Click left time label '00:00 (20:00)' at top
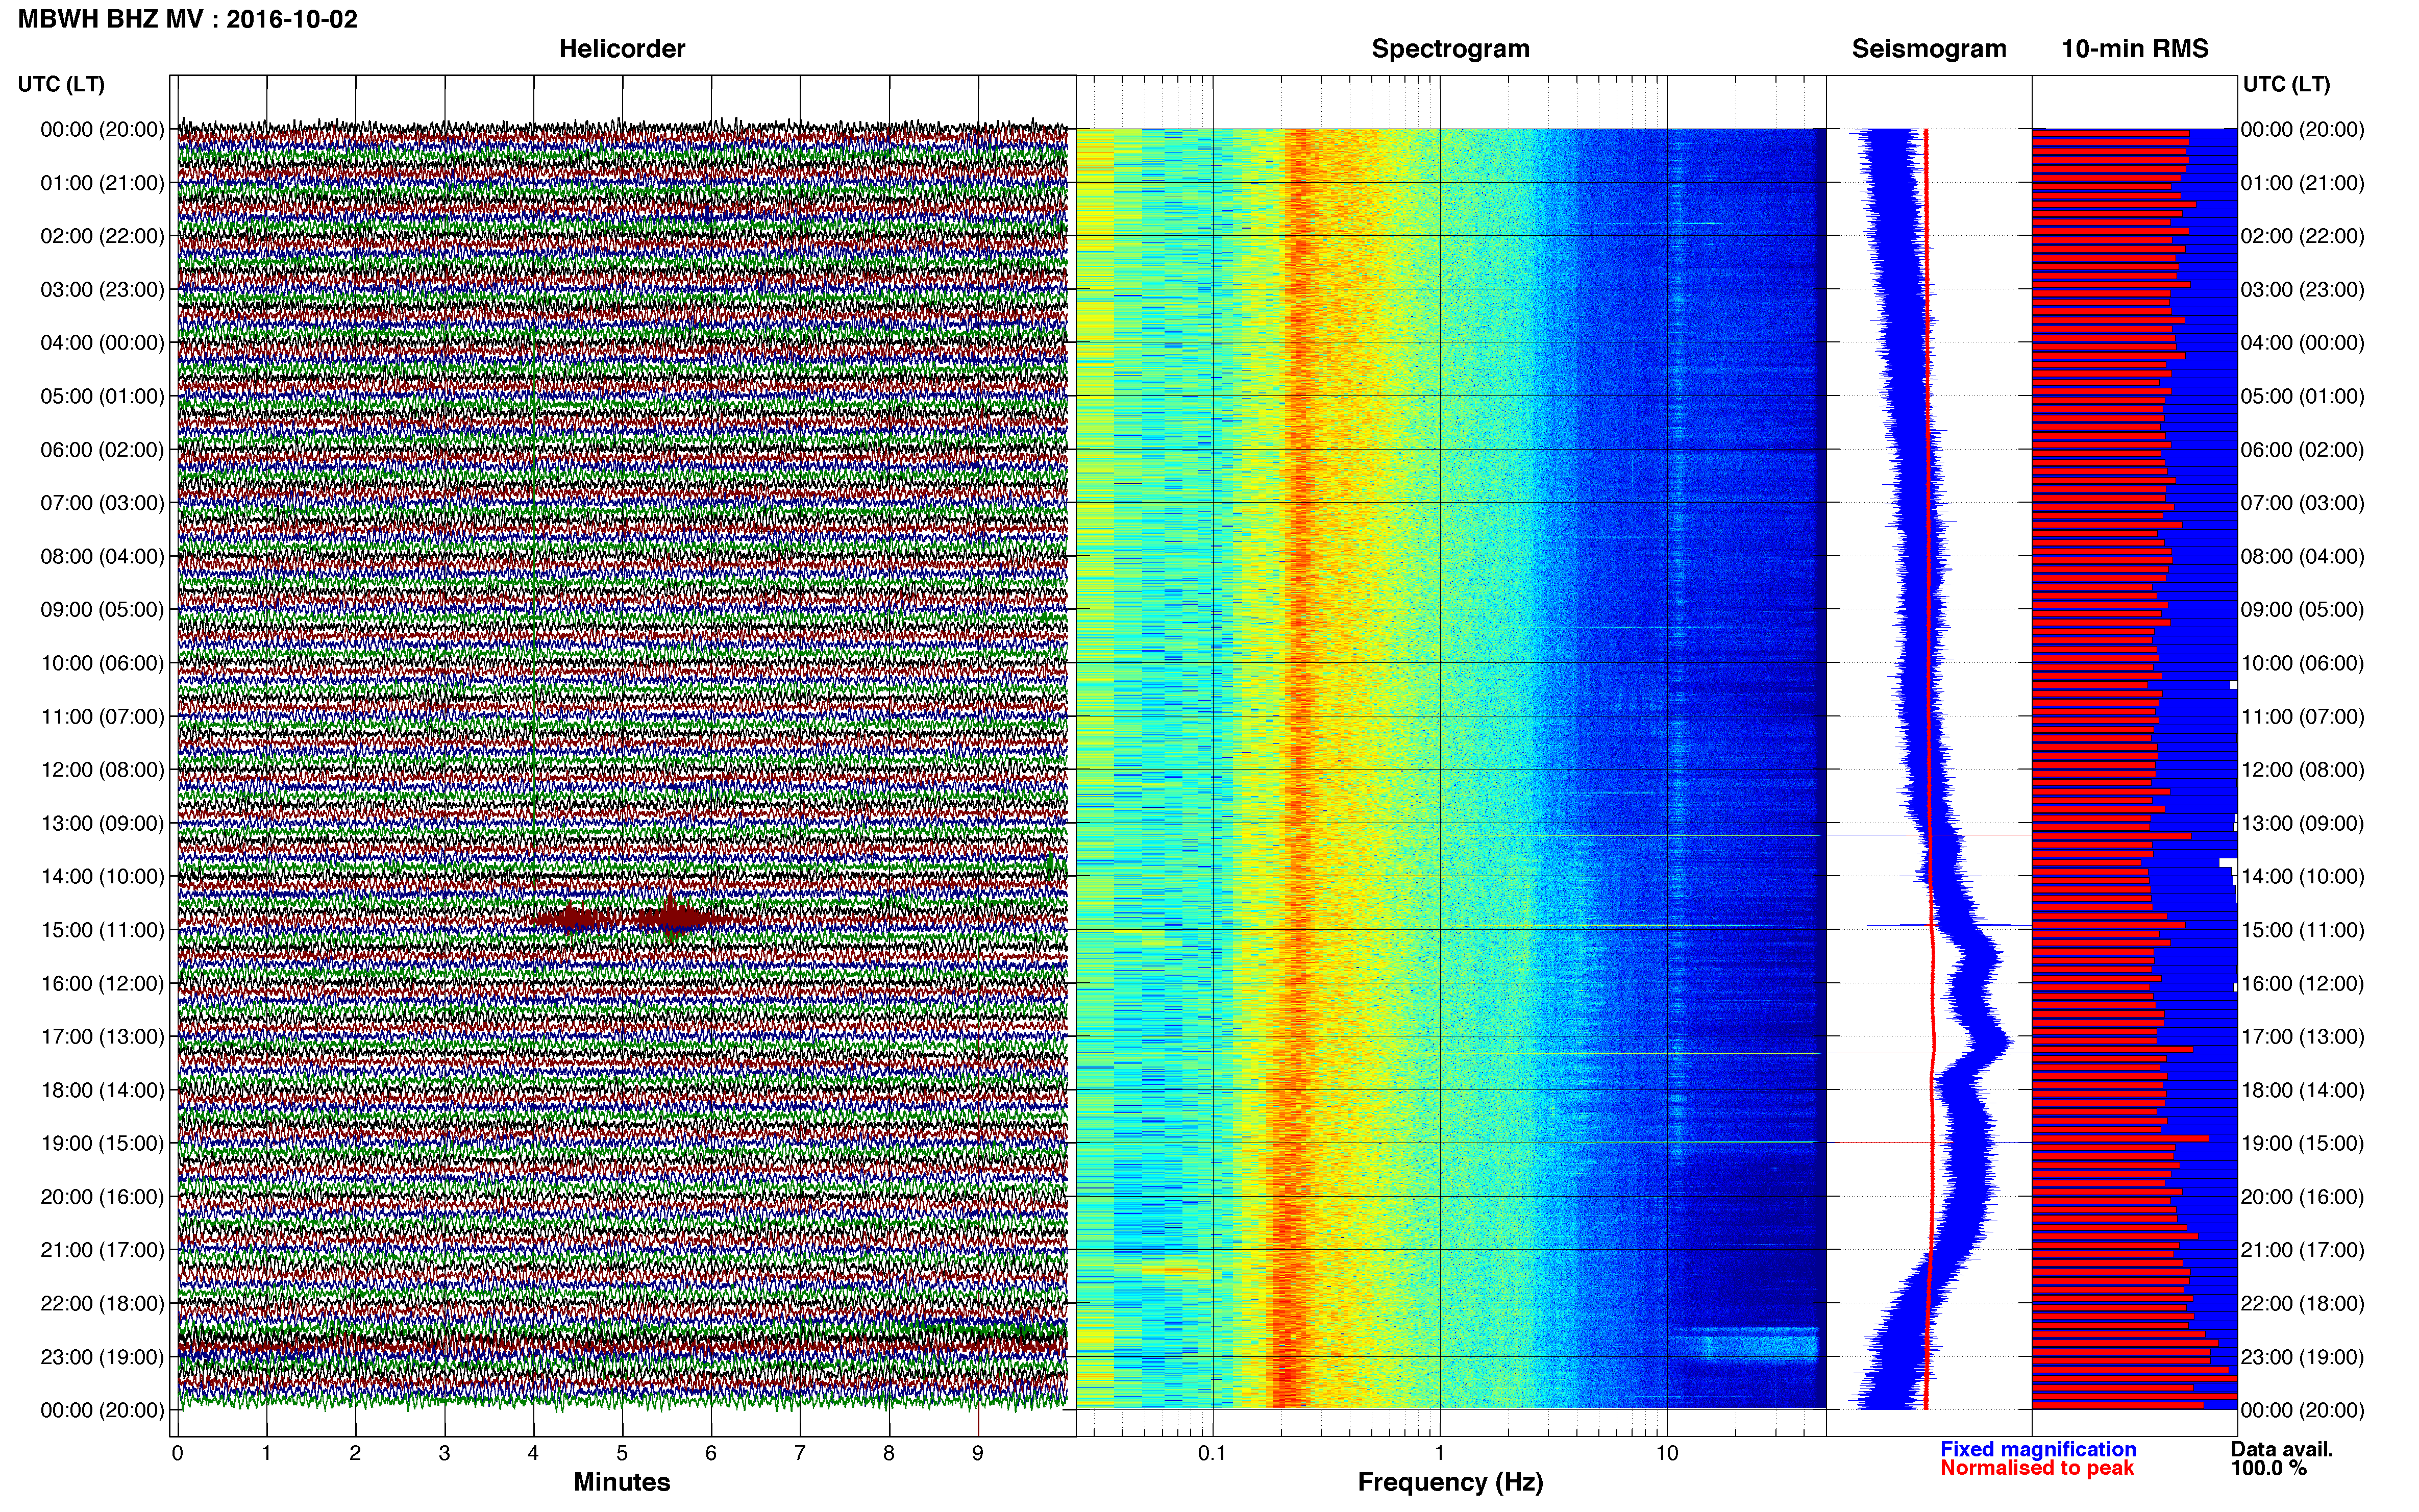The width and height of the screenshot is (2419, 1512). 102,129
